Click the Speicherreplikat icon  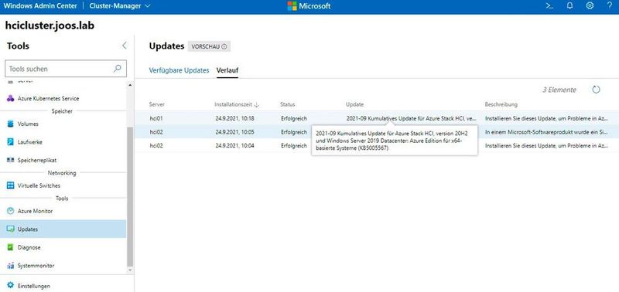coord(11,161)
